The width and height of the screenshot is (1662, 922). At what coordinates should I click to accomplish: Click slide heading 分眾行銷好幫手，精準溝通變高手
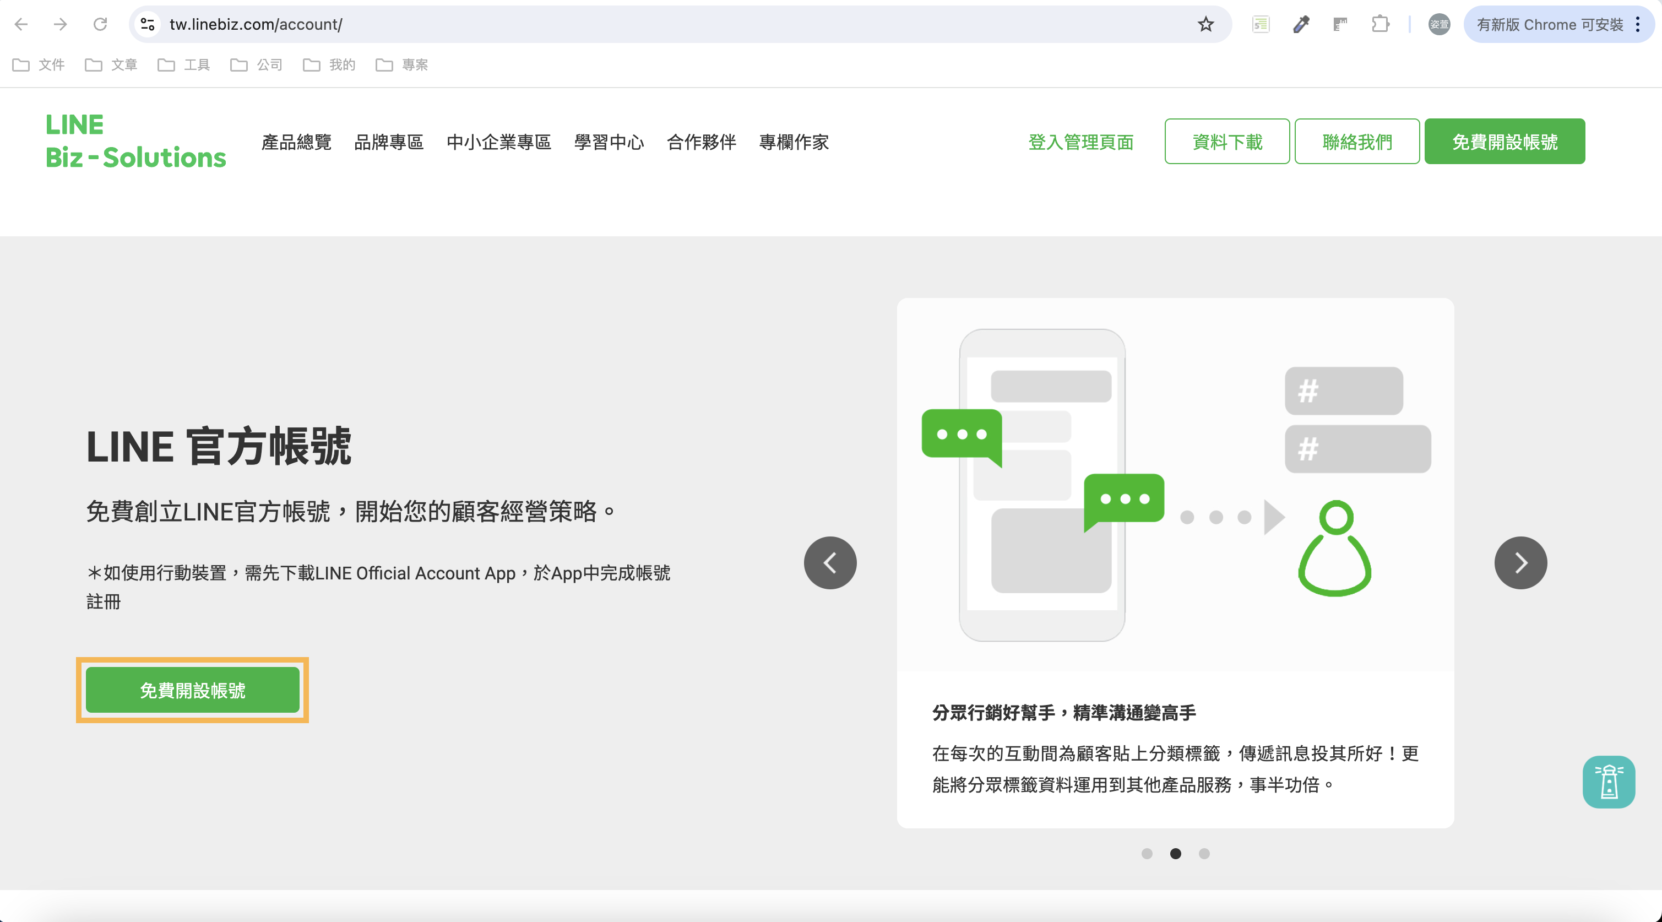(x=1064, y=712)
